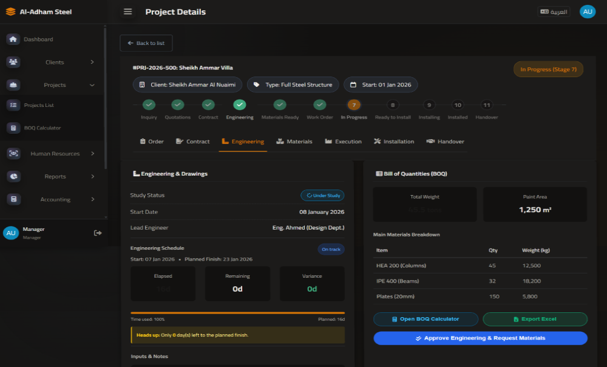Select the In Progress stage 7 step
607x367 pixels.
pyautogui.click(x=354, y=105)
